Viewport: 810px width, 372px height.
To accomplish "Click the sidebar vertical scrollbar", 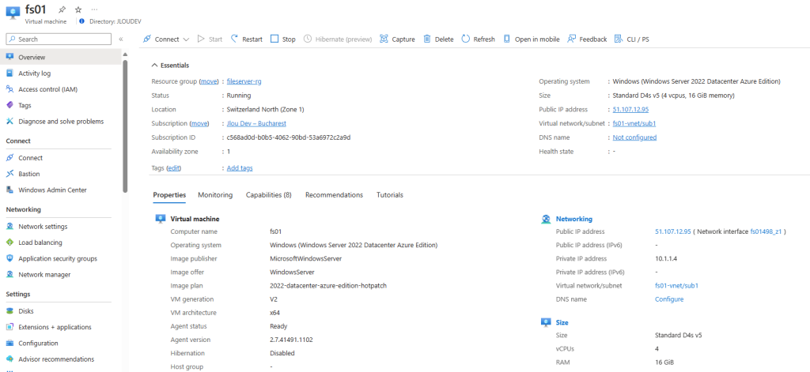I will [x=125, y=126].
